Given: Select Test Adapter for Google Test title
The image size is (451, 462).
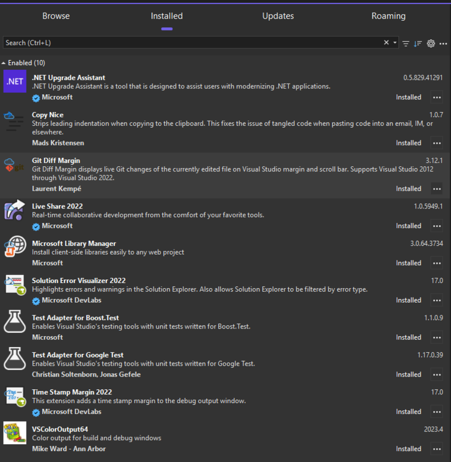Looking at the screenshot, I should [x=77, y=355].
